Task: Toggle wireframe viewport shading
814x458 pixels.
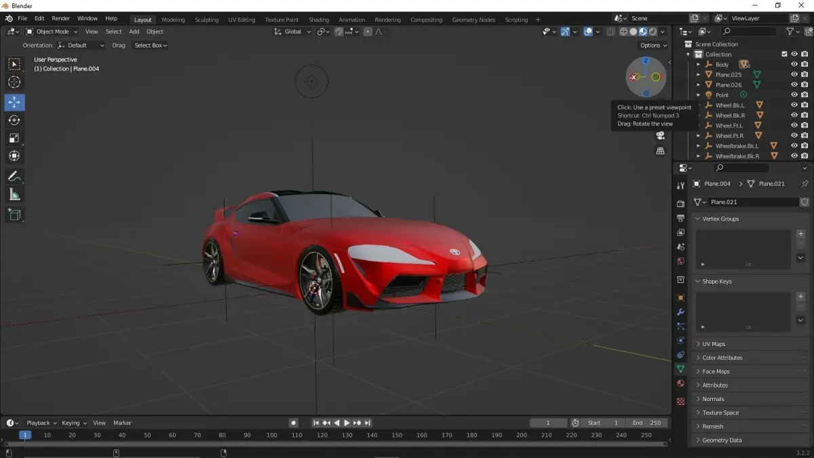Action: pos(623,31)
